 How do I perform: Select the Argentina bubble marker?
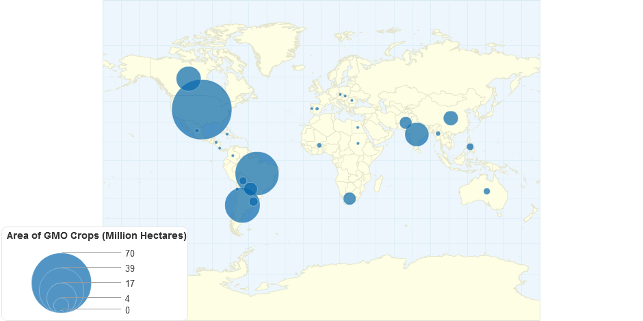[242, 205]
